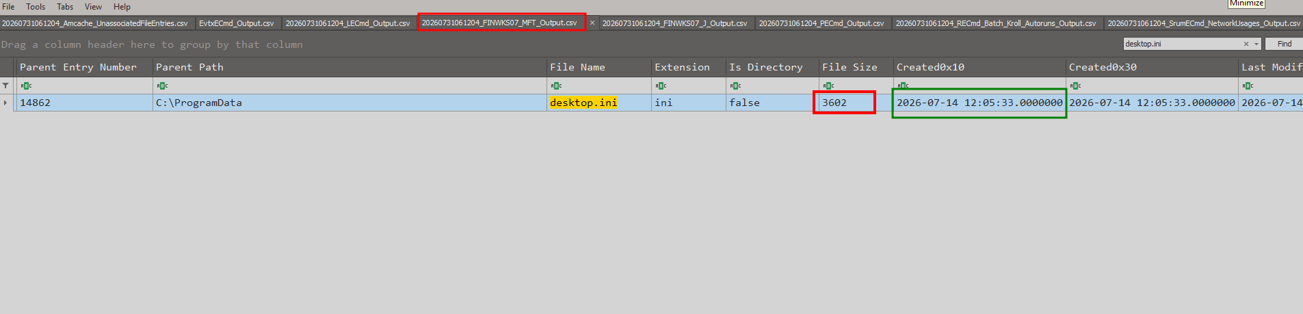Switch to the RECmd_Batch_Kroll_Autoruns_Output.csv tab
Viewport: 1303px width, 314px height.
click(x=996, y=23)
